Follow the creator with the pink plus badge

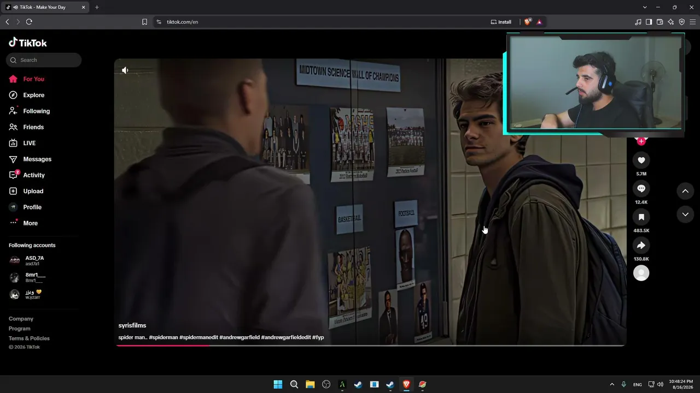[x=641, y=141]
